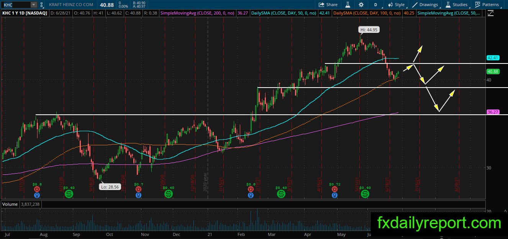Image resolution: width=508 pixels, height=239 pixels.
Task: Open the symbol selector dropdown arrow
Action: [x=34, y=5]
